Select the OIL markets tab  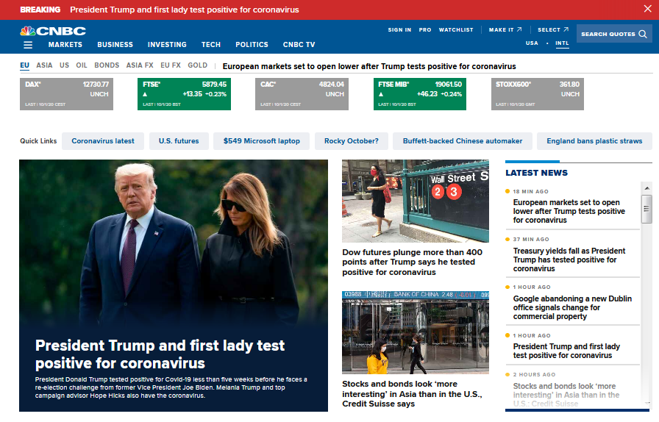pos(82,65)
